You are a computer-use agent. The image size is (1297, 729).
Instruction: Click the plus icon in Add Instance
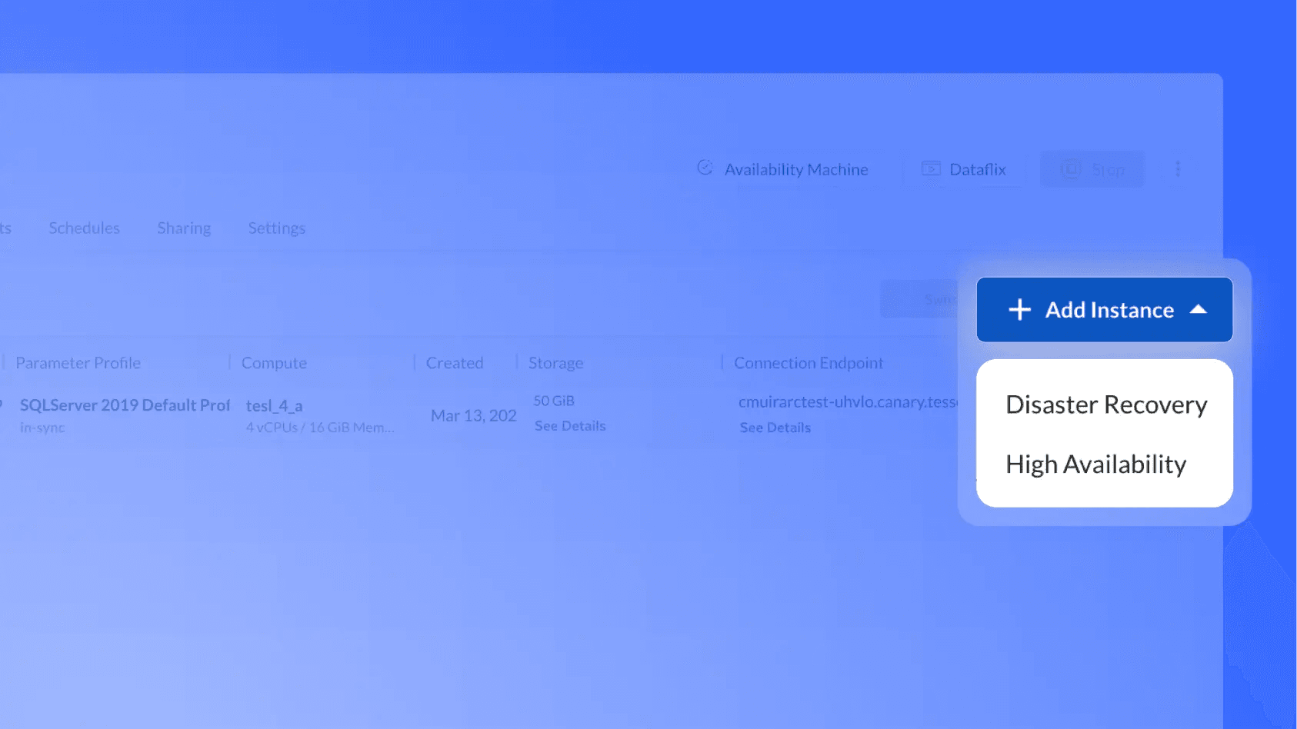pyautogui.click(x=1020, y=309)
